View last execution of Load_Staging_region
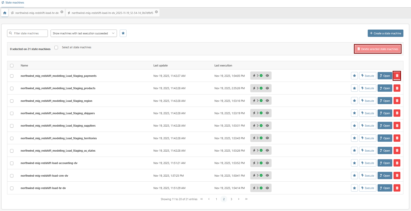The image size is (411, 211). (267, 101)
